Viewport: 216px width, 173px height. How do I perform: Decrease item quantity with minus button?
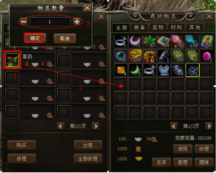pyautogui.click(x=24, y=21)
